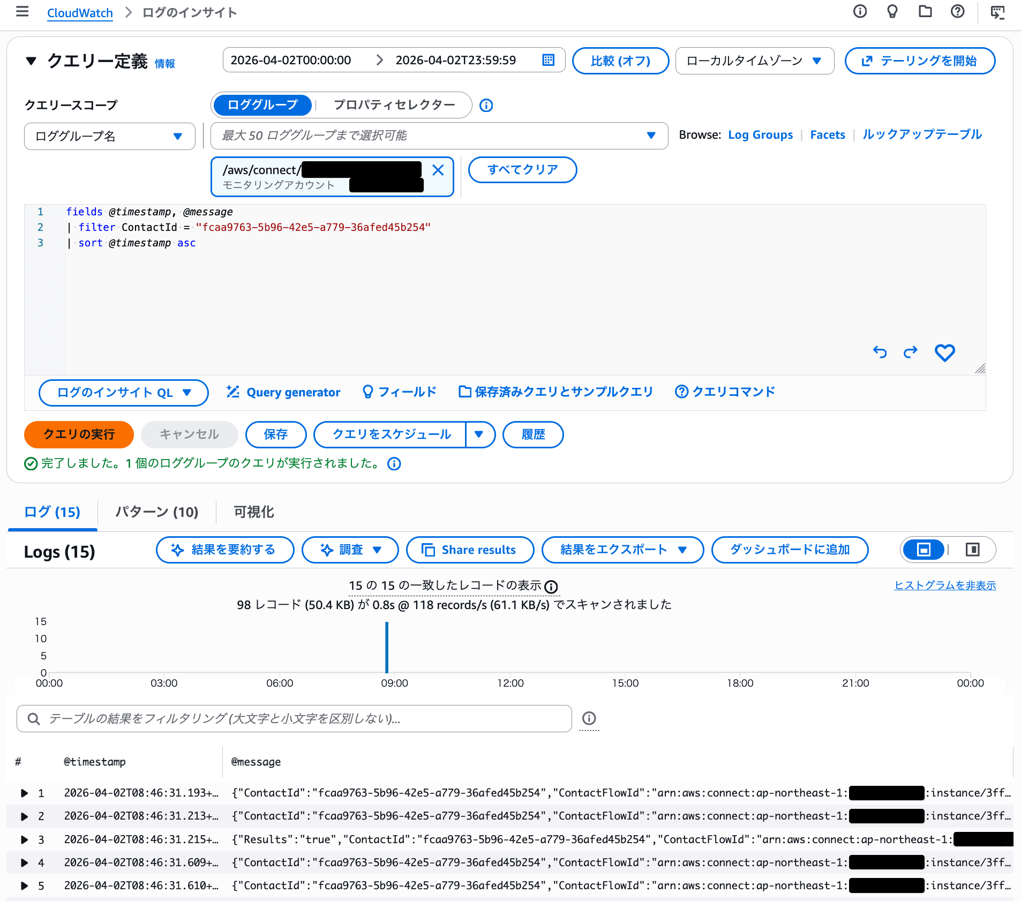Screen dimensions: 1021x901
Task: Click the クエリの実行 button
Action: click(78, 434)
